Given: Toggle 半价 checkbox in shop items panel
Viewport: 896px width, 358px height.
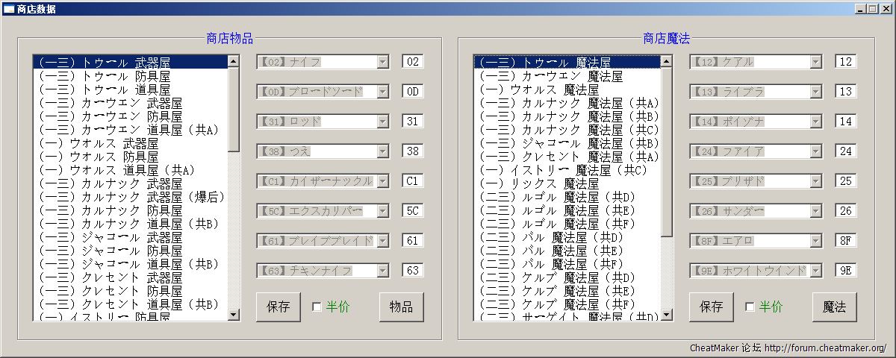Looking at the screenshot, I should (317, 307).
